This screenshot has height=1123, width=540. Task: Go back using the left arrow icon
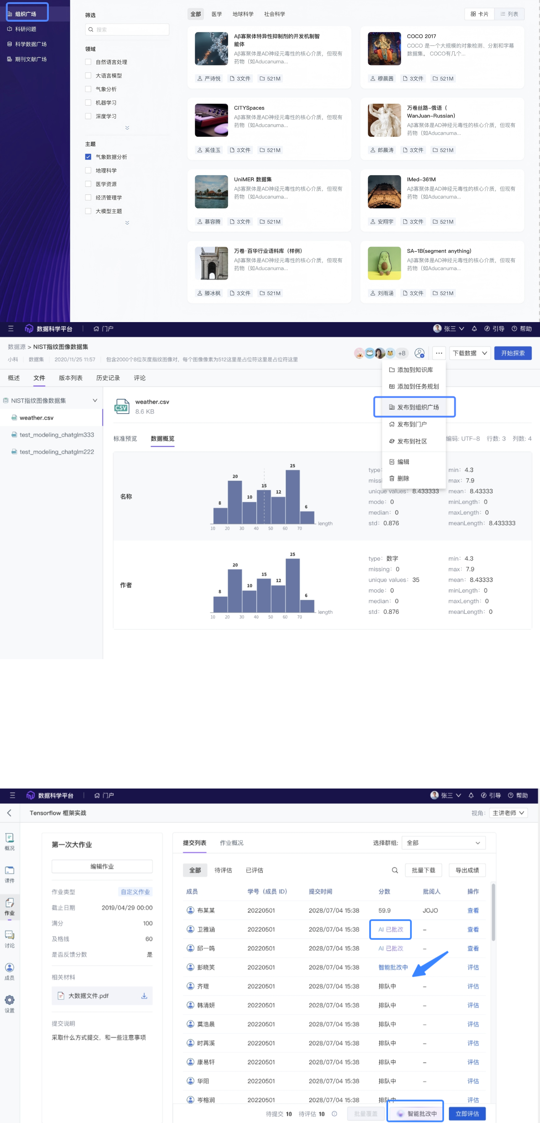tap(10, 813)
